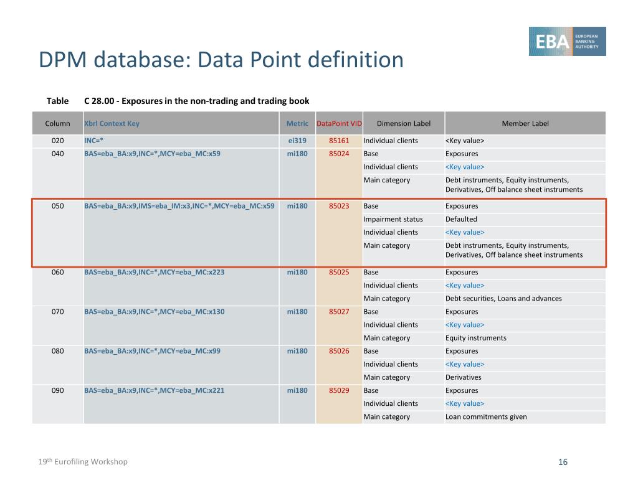This screenshot has width=638, height=478.
Task: Click member label 'Debt securities, Loans and advances'
Action: point(503,298)
